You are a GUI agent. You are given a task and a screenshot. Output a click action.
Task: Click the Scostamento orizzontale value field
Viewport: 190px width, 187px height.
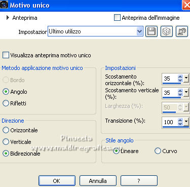pyautogui.click(x=170, y=79)
